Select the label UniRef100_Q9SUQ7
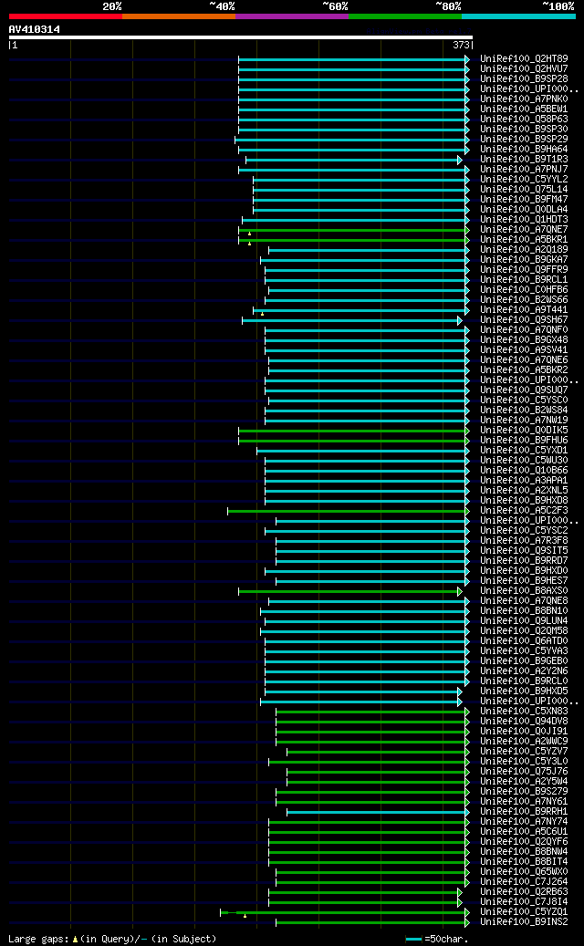584x946 pixels. [x=524, y=390]
